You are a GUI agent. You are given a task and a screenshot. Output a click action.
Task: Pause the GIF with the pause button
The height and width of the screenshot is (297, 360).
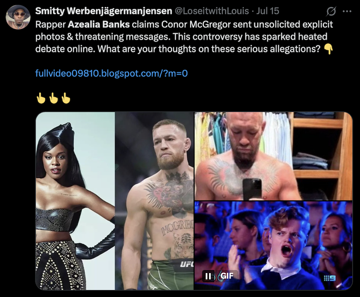click(208, 276)
